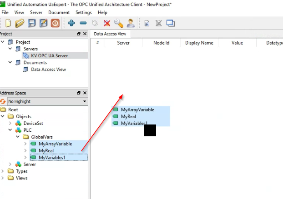Select Data Access View document in Project tree

pos(48,70)
